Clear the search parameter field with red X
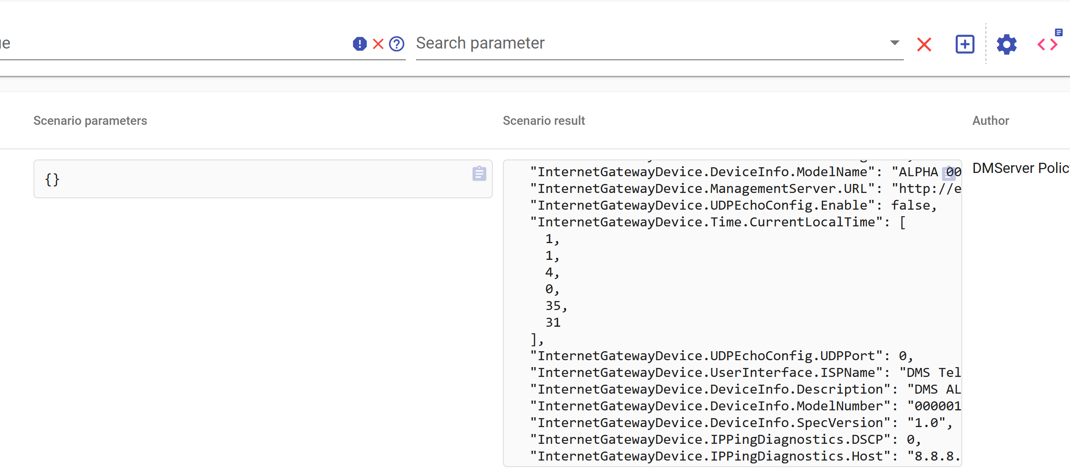The image size is (1070, 474). tap(924, 44)
